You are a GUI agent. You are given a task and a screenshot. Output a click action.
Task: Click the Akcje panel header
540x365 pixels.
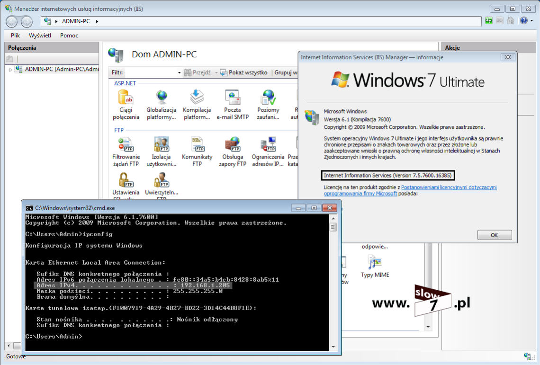(452, 47)
